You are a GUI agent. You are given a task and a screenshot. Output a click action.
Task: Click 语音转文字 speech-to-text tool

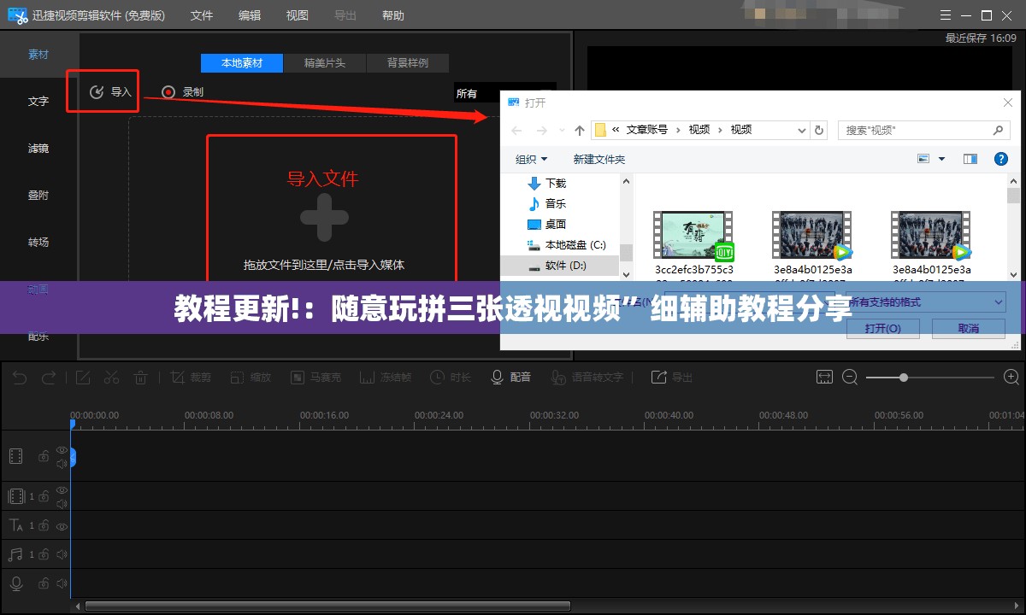tap(587, 377)
